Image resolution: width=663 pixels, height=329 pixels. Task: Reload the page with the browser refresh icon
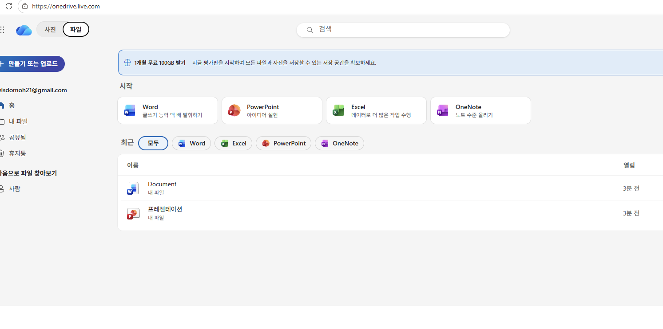pos(9,6)
